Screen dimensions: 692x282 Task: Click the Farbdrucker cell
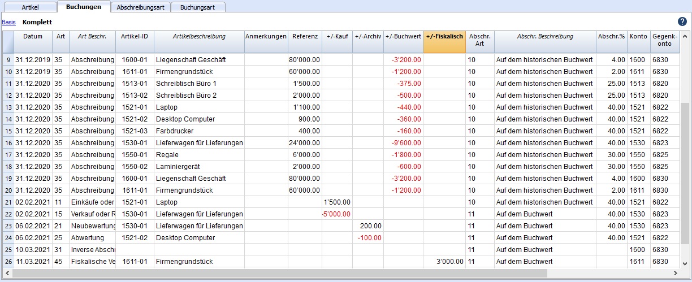[x=199, y=131]
